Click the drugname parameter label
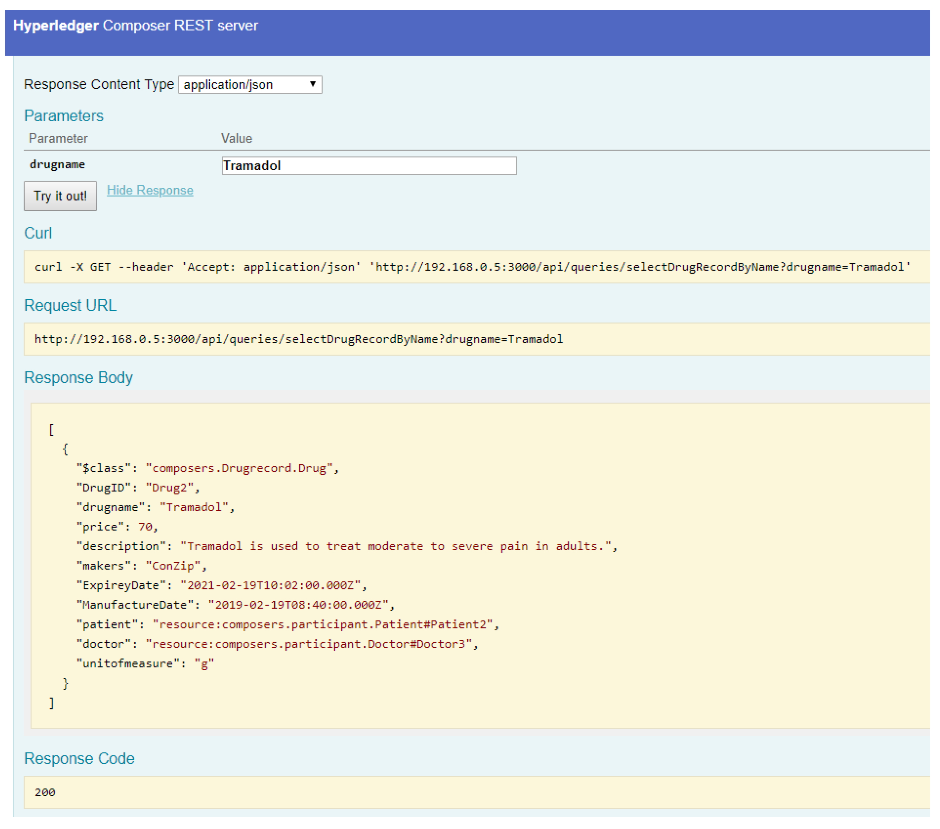The image size is (940, 829). (58, 164)
